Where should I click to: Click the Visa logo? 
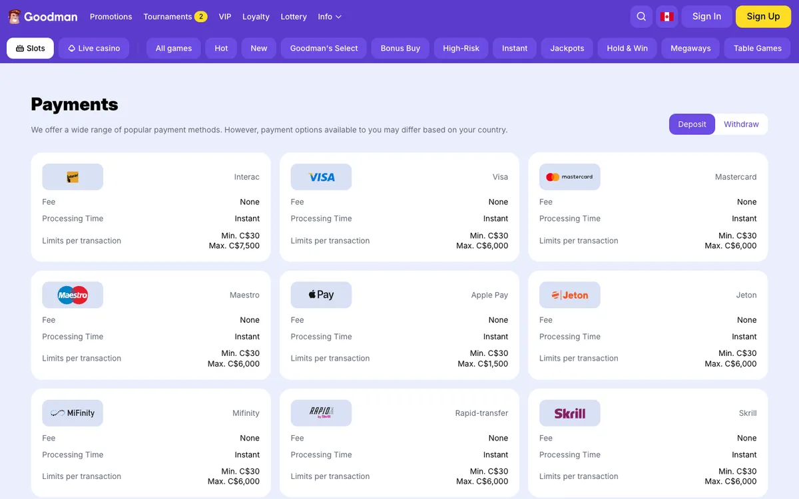[321, 177]
